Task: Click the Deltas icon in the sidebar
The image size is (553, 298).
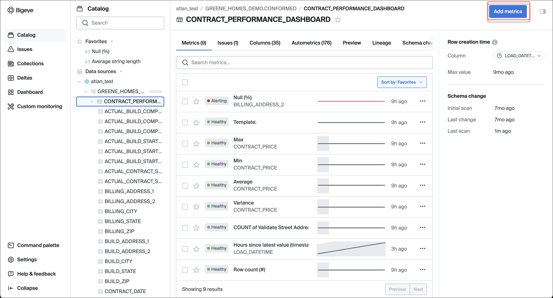Action: (11, 78)
